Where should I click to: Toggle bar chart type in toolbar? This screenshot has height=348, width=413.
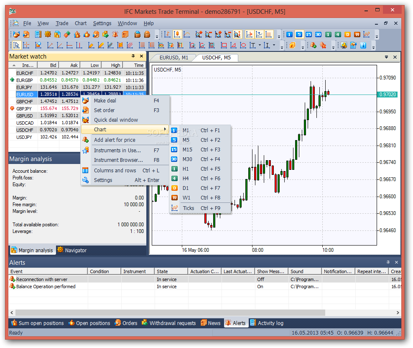coord(167,35)
